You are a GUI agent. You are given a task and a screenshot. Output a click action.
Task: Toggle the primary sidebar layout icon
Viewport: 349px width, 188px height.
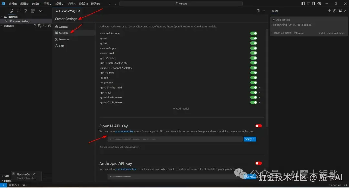[303, 4]
